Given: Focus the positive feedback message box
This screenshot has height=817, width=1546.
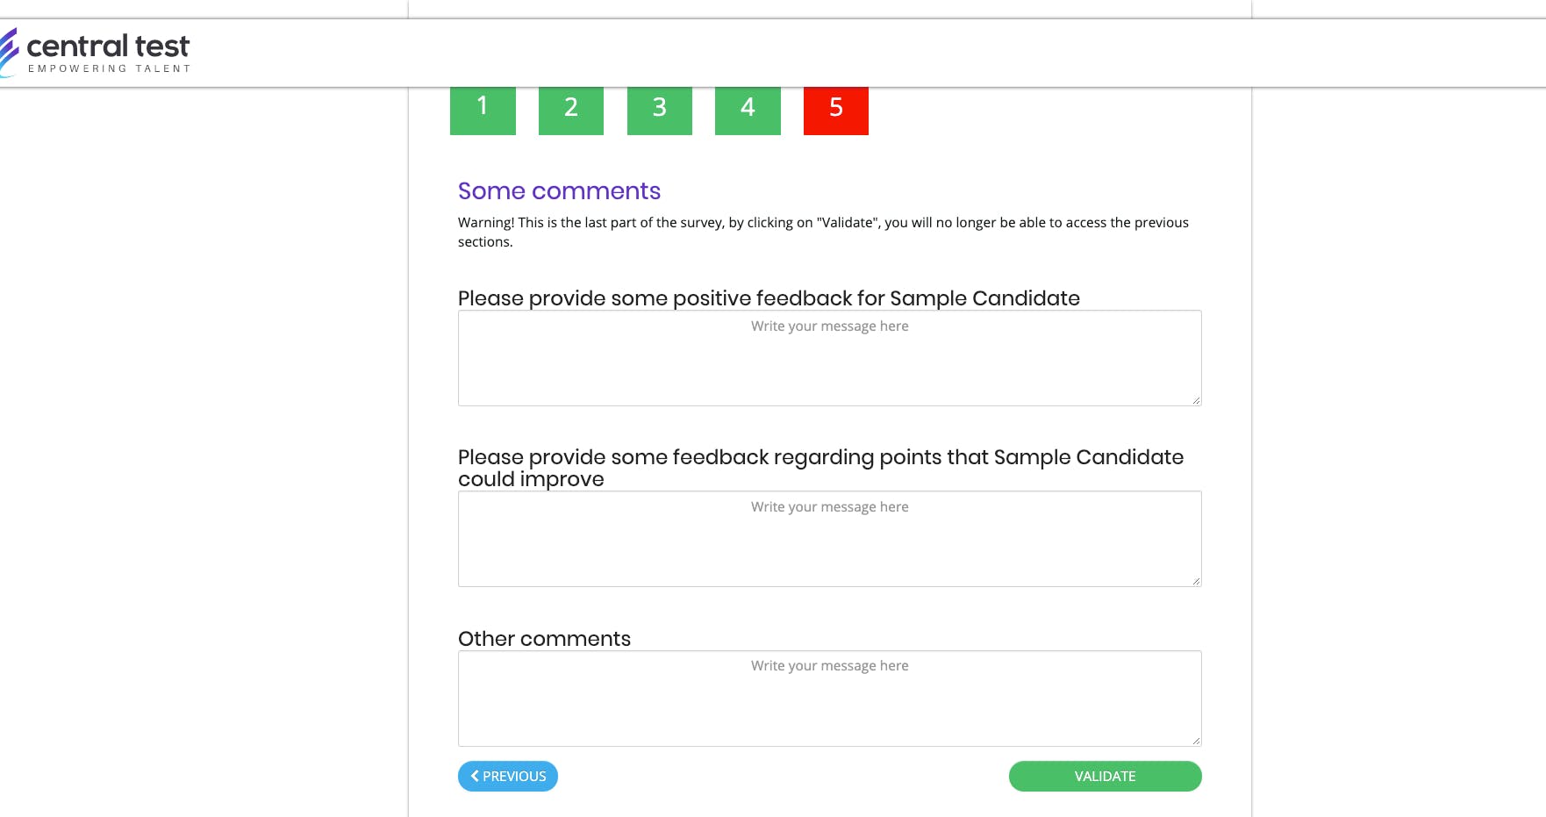Looking at the screenshot, I should pos(829,358).
